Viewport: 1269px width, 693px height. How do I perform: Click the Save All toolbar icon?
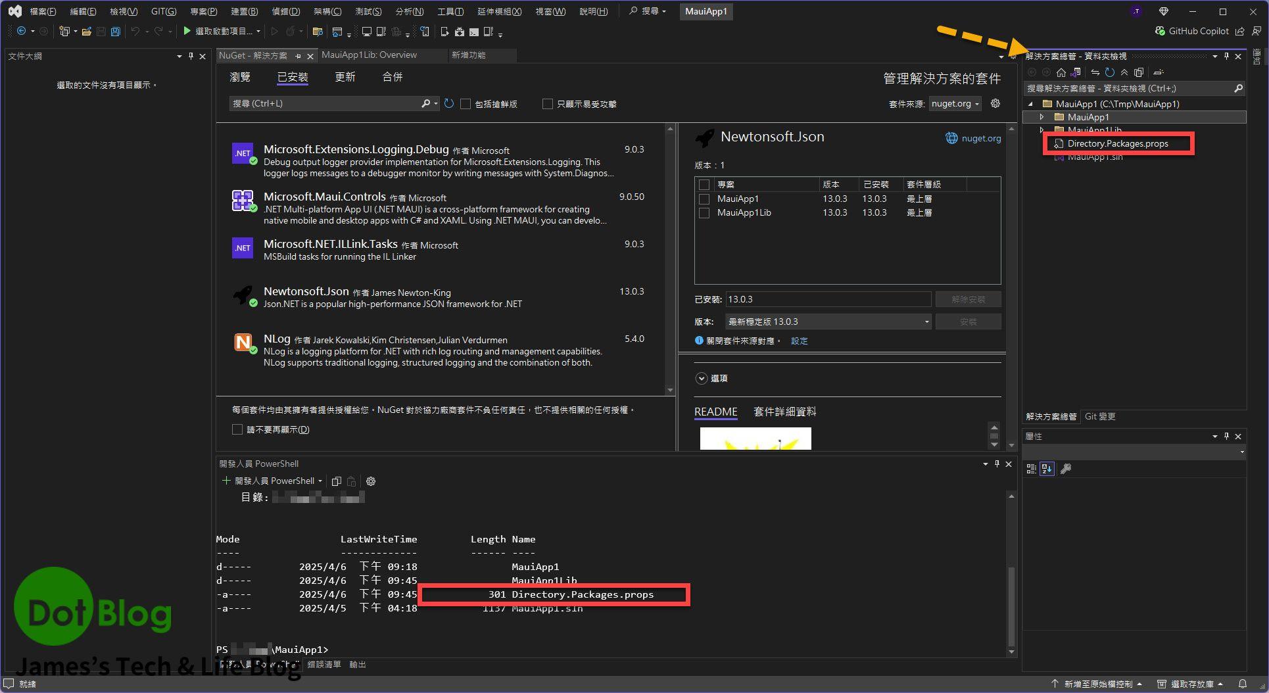click(116, 32)
